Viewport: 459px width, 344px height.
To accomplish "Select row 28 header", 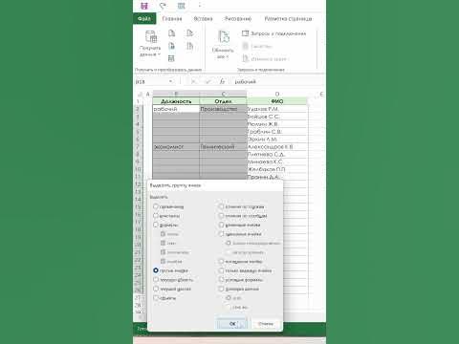I will coord(138,305).
